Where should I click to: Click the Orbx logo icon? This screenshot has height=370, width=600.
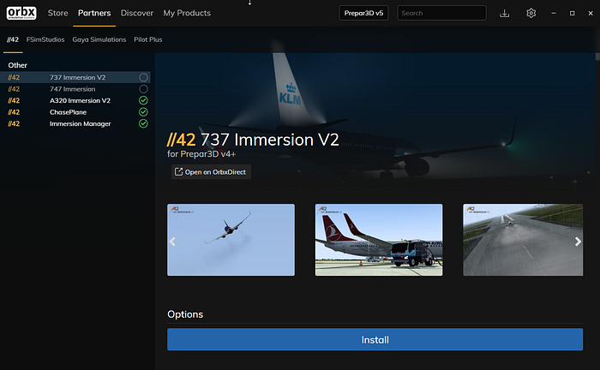21,13
